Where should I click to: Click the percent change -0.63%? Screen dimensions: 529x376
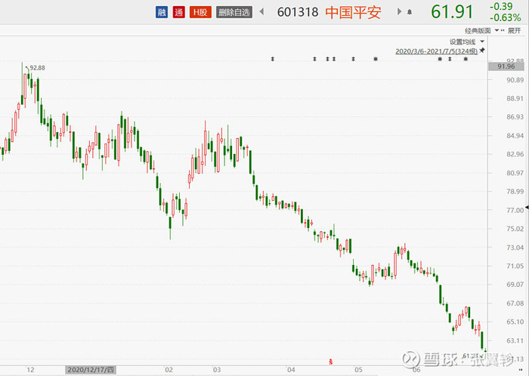506,17
